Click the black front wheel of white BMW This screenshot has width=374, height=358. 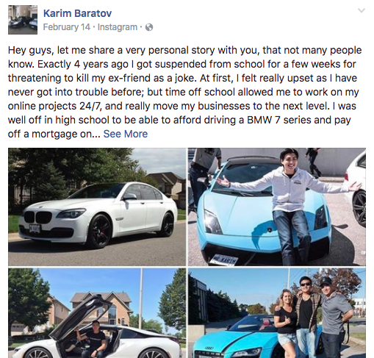(101, 231)
